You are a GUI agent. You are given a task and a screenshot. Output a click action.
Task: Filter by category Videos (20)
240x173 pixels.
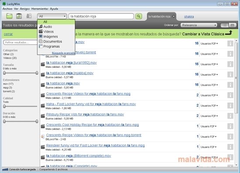(x=10, y=58)
